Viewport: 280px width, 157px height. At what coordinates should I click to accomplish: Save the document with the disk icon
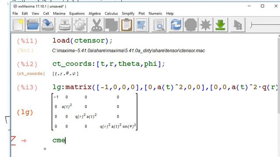[48, 25]
